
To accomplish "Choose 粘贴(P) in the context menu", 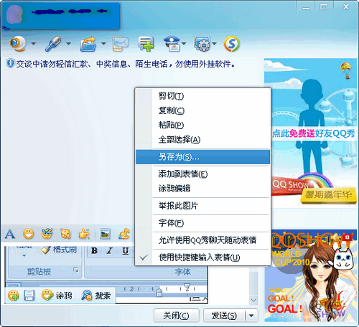I will [203, 125].
